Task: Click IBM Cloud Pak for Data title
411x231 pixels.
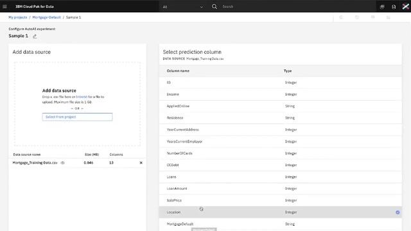Action: [35, 6]
